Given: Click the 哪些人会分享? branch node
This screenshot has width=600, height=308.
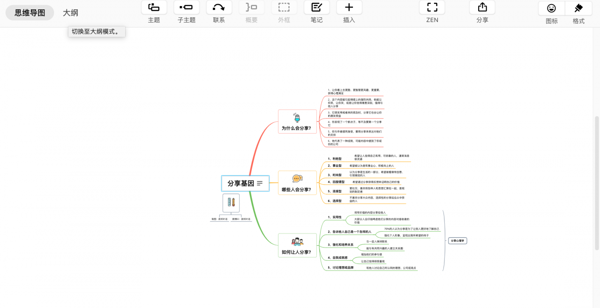Looking at the screenshot, I should pyautogui.click(x=296, y=183).
